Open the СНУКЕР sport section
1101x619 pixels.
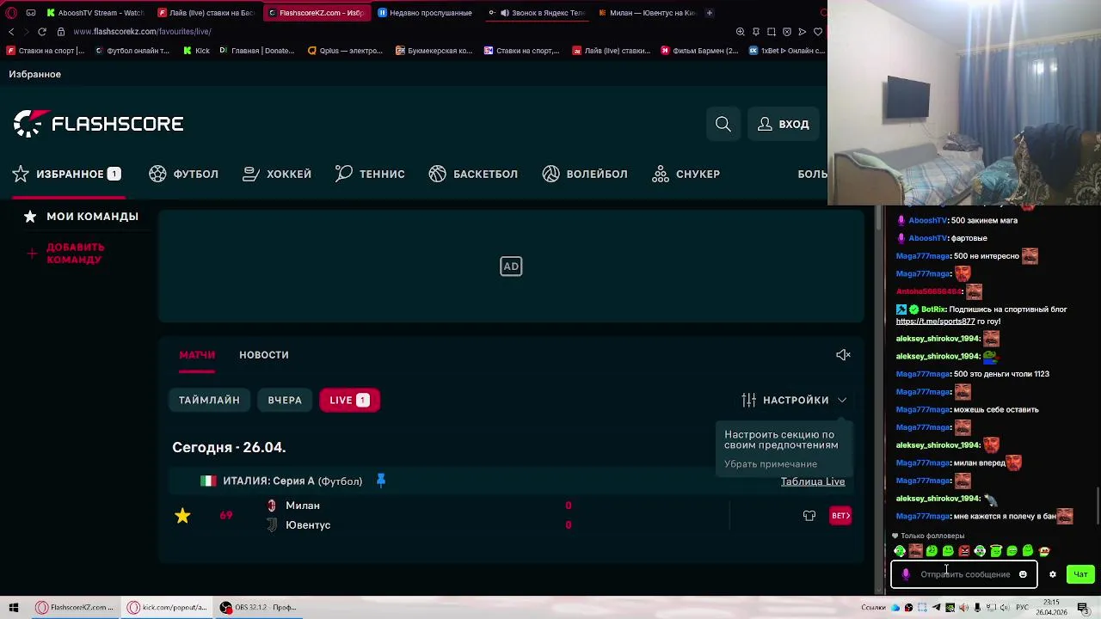[x=686, y=174]
